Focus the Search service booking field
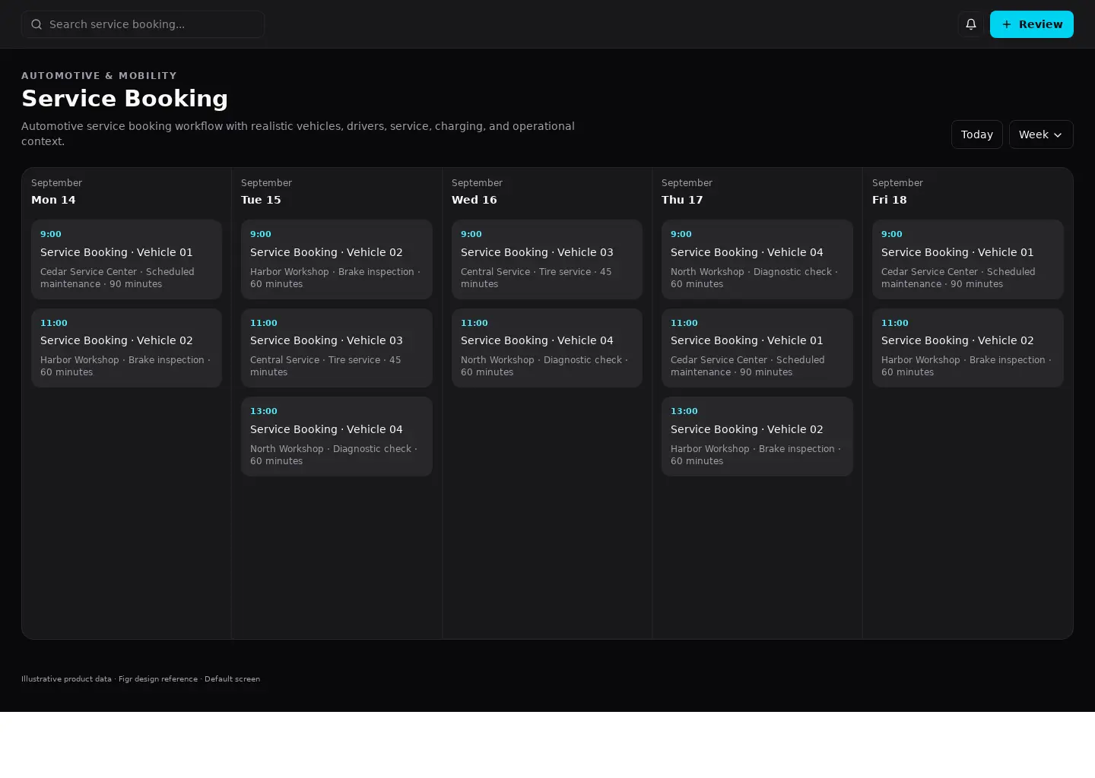1095x778 pixels. point(143,24)
